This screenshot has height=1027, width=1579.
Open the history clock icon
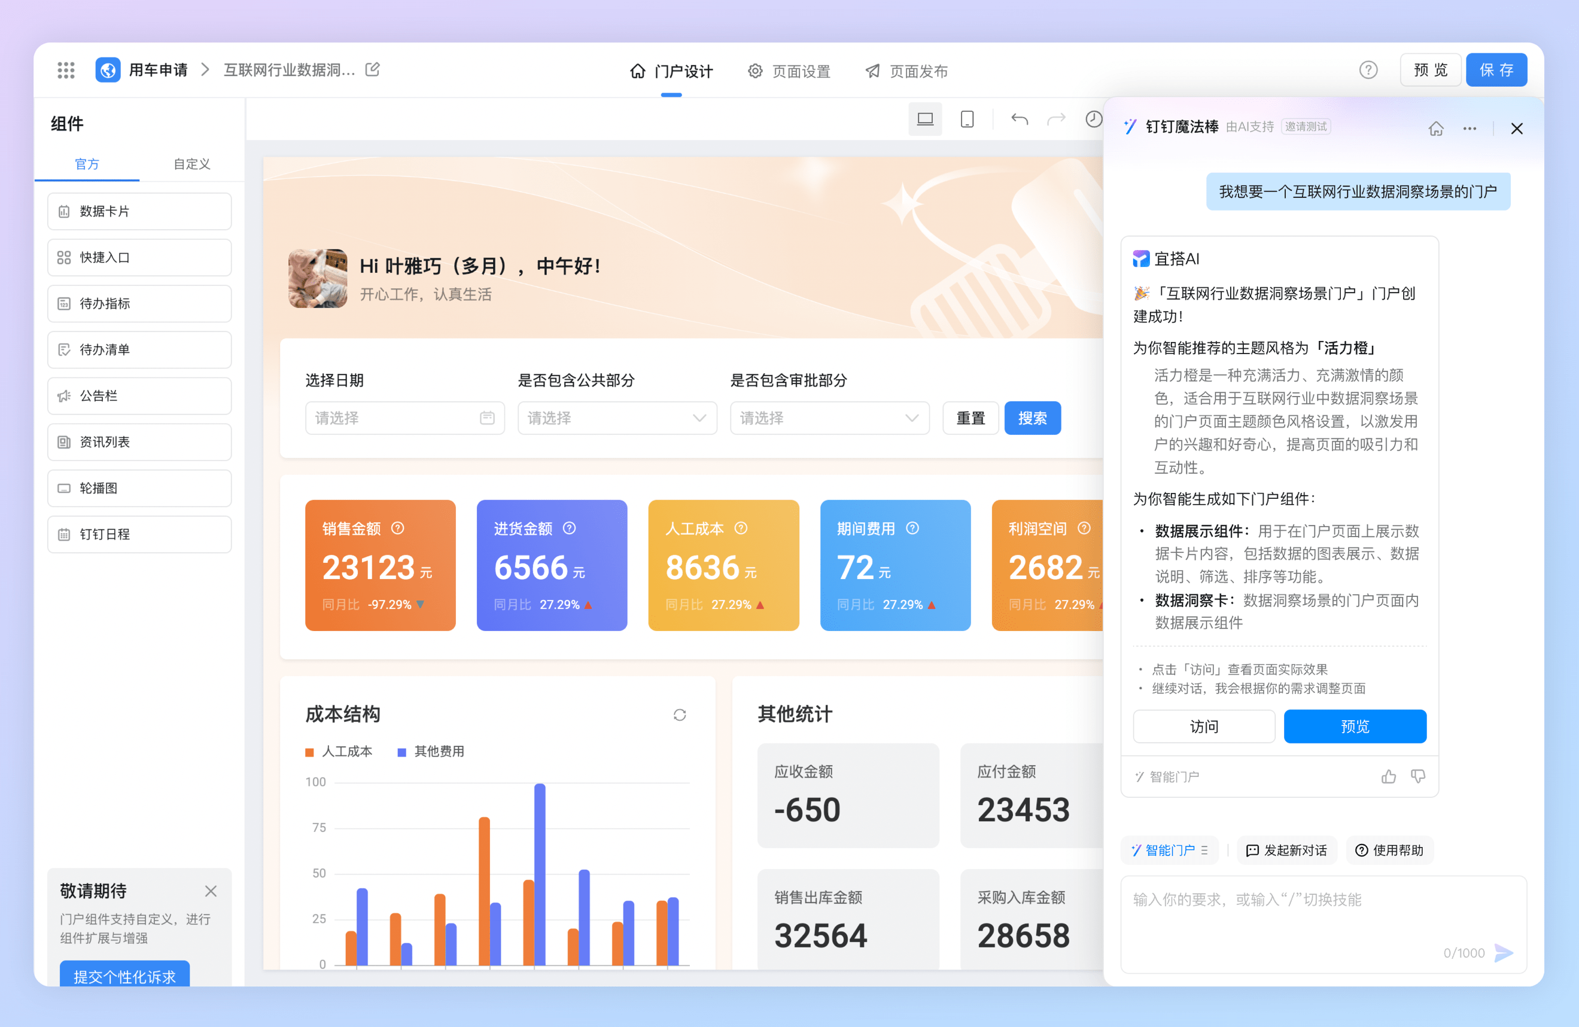(x=1093, y=120)
